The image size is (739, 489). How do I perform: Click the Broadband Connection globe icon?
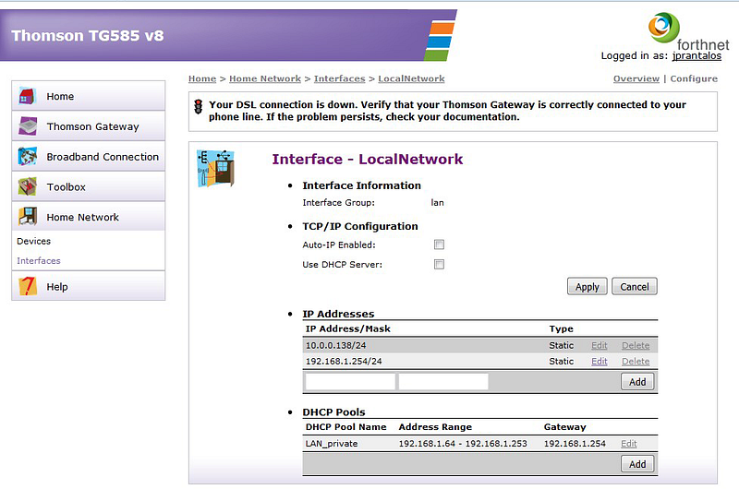28,156
